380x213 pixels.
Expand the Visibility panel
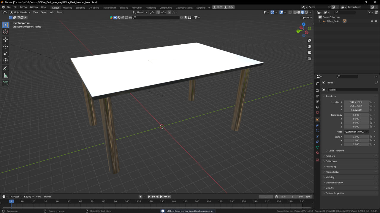330,177
